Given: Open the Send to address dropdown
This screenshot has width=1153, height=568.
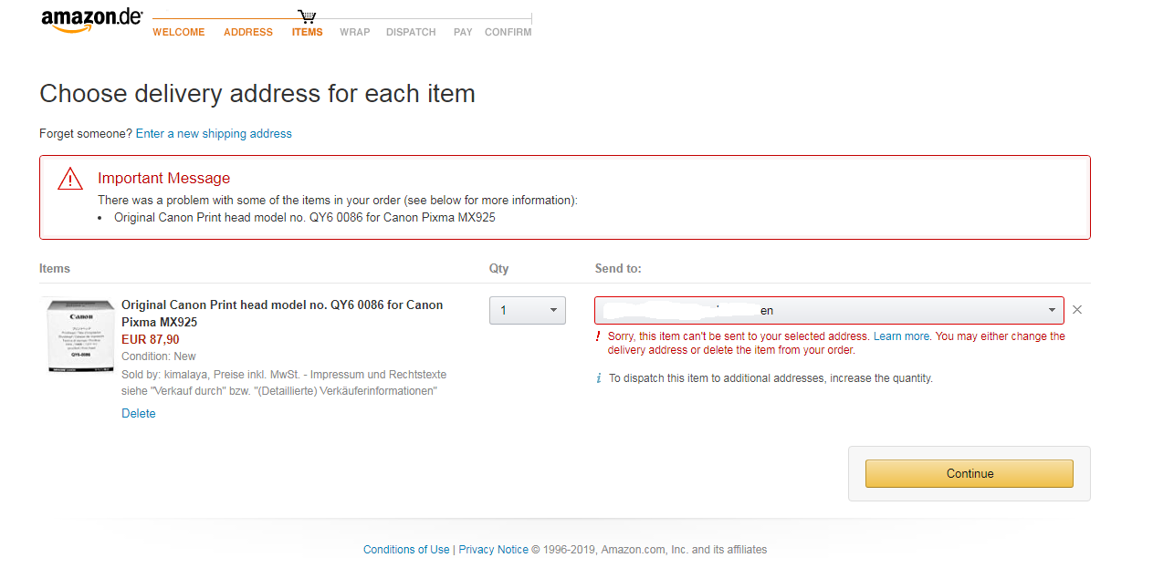Looking at the screenshot, I should tap(829, 310).
